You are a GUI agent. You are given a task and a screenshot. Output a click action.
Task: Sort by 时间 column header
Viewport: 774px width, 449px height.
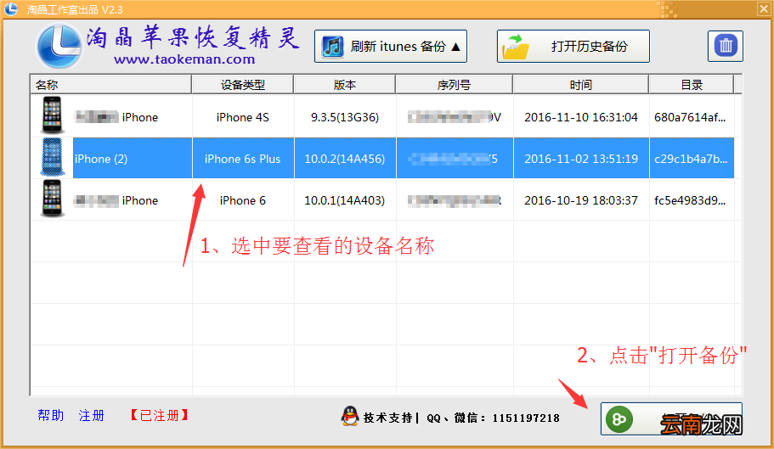580,85
